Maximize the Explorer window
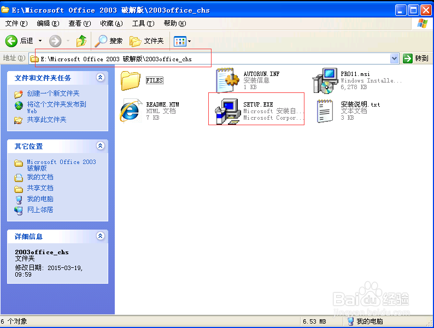Image resolution: width=434 pixels, height=328 pixels. [x=414, y=10]
